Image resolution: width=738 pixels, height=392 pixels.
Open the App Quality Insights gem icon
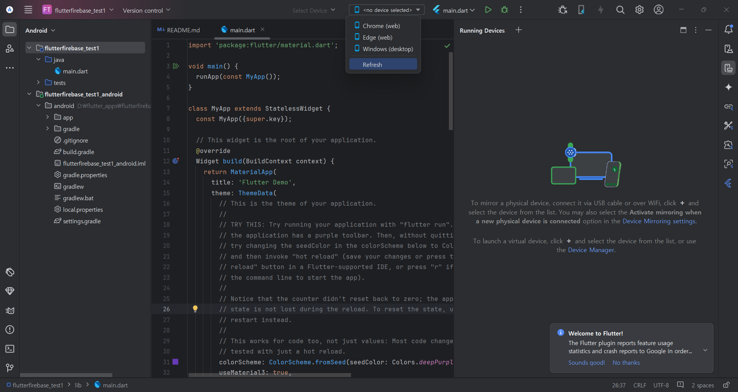[10, 291]
